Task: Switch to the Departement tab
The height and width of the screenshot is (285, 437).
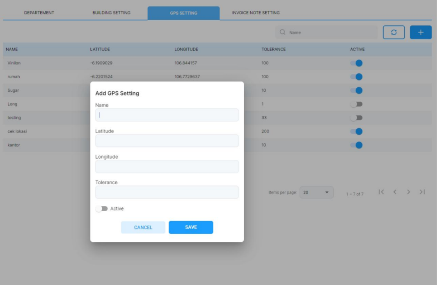Action: click(x=39, y=13)
